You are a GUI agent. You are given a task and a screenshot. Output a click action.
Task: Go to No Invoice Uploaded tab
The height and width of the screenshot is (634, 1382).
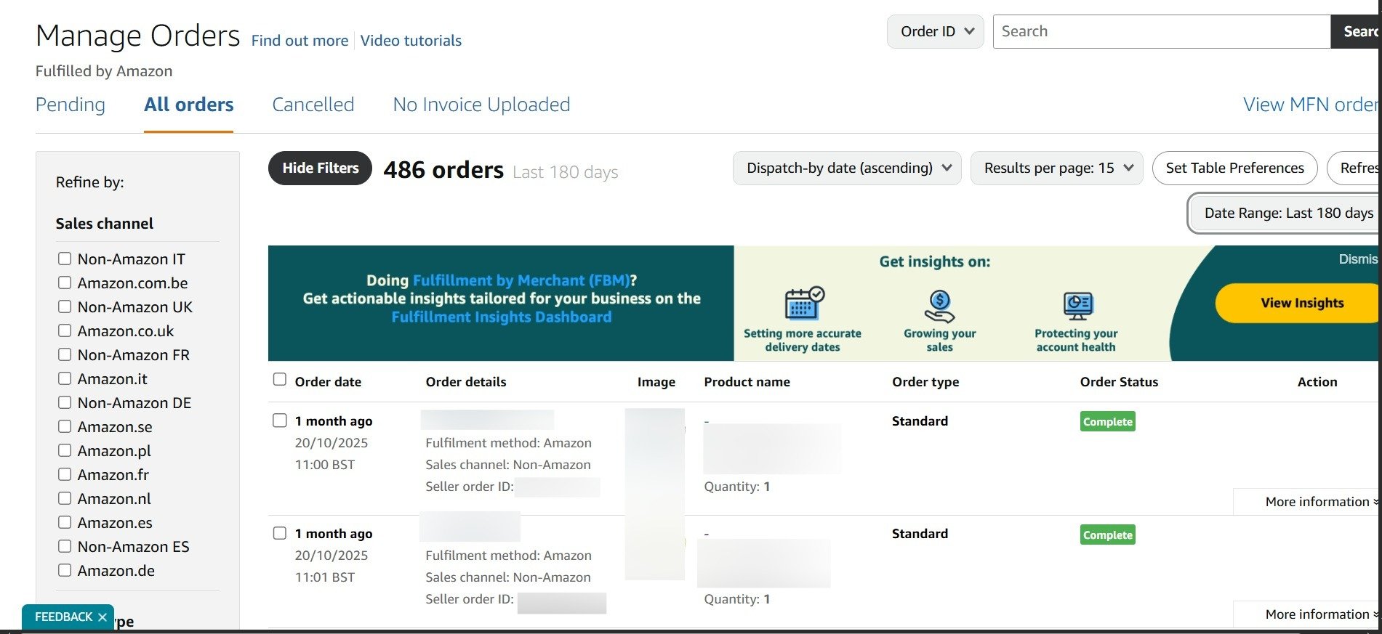pyautogui.click(x=481, y=105)
